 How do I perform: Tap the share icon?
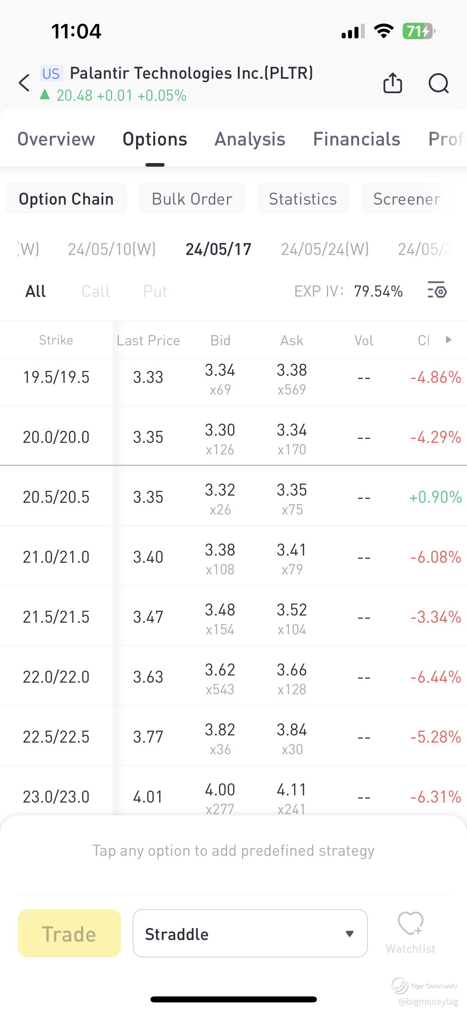(392, 83)
